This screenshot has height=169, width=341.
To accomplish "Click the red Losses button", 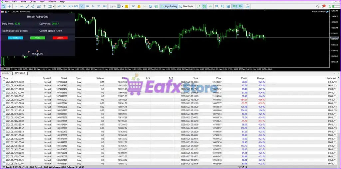I will click(60, 38).
